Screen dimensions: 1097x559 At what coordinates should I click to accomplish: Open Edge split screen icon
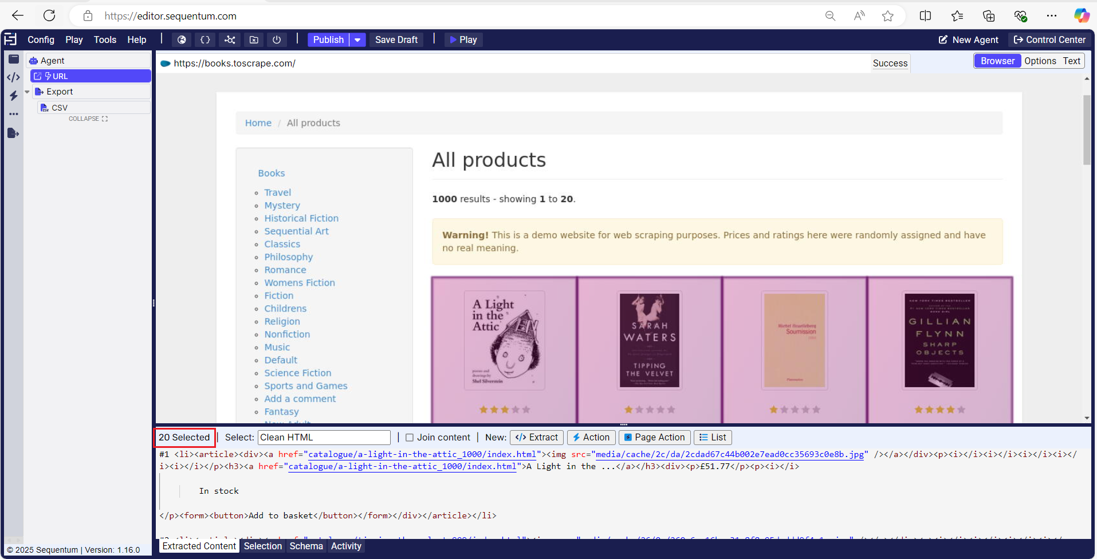click(925, 16)
